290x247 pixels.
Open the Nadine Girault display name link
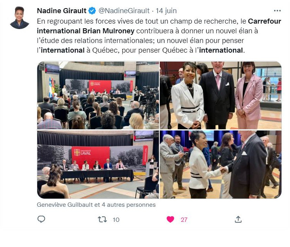(x=62, y=11)
